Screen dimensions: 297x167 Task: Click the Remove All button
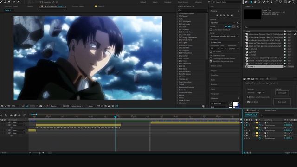(x=282, y=93)
